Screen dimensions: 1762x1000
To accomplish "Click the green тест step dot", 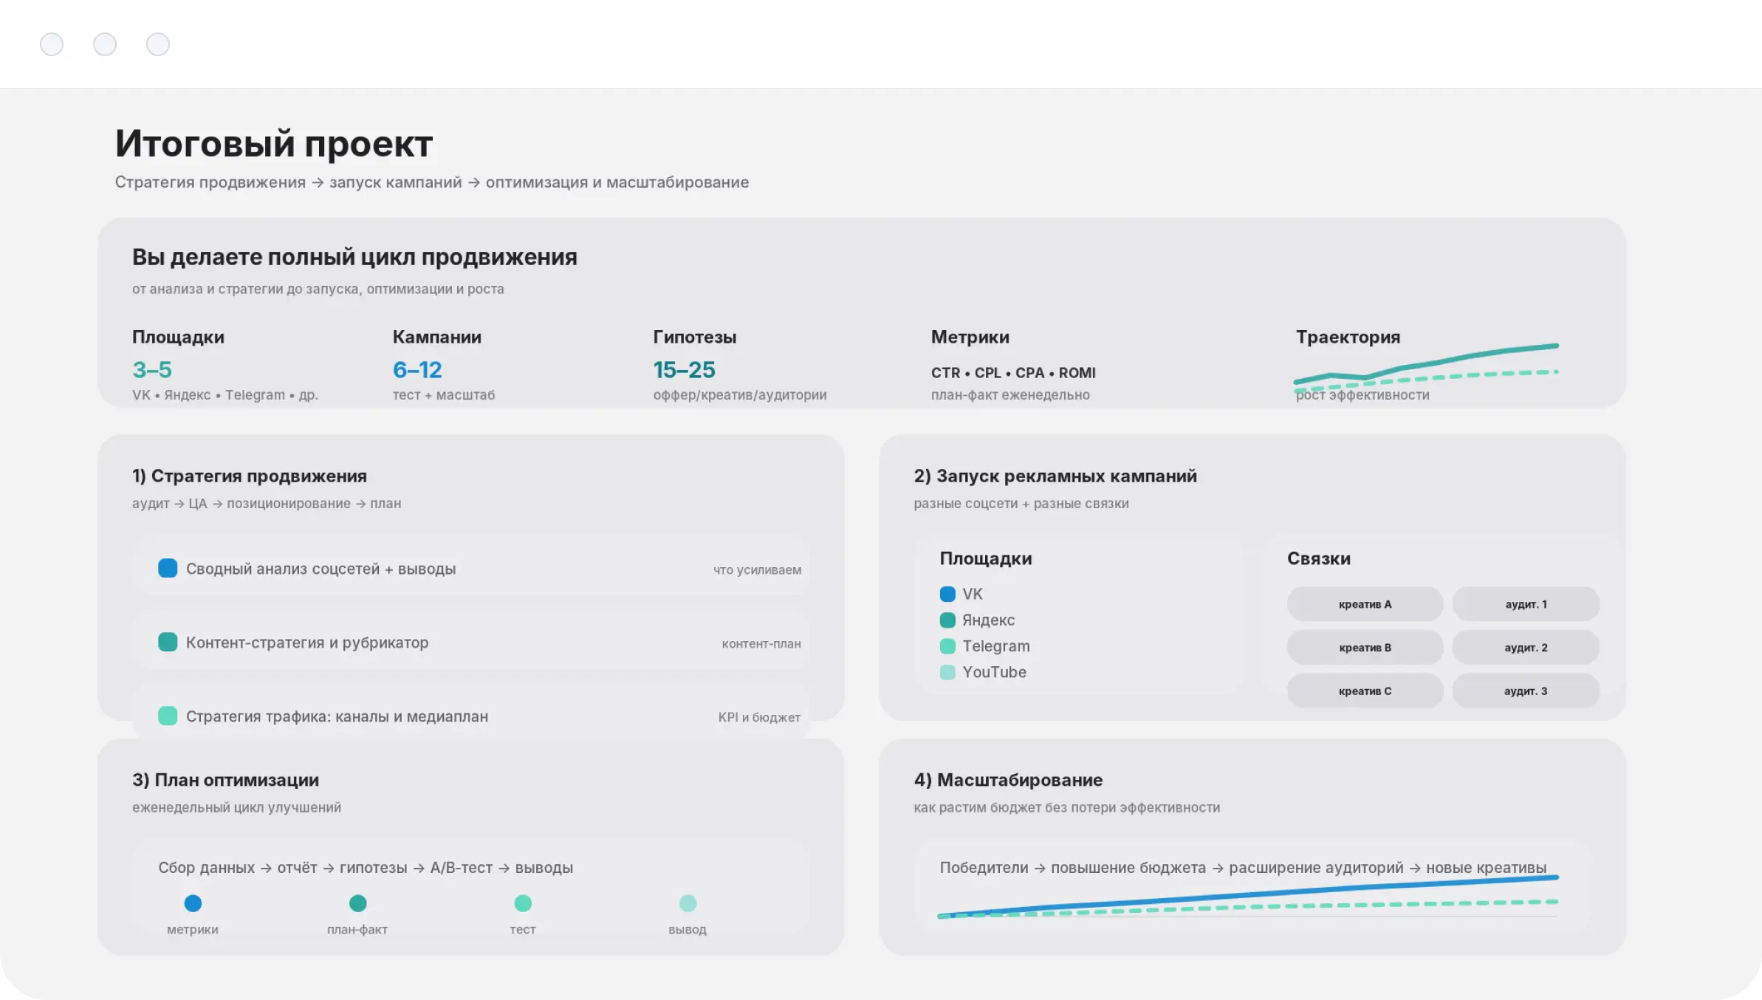I will click(523, 903).
